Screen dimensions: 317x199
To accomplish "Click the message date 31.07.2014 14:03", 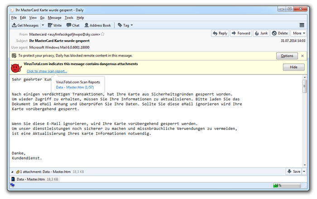I will tap(293, 41).
